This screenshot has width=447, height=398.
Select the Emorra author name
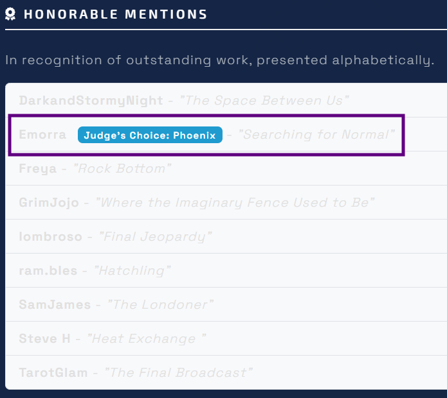[42, 135]
